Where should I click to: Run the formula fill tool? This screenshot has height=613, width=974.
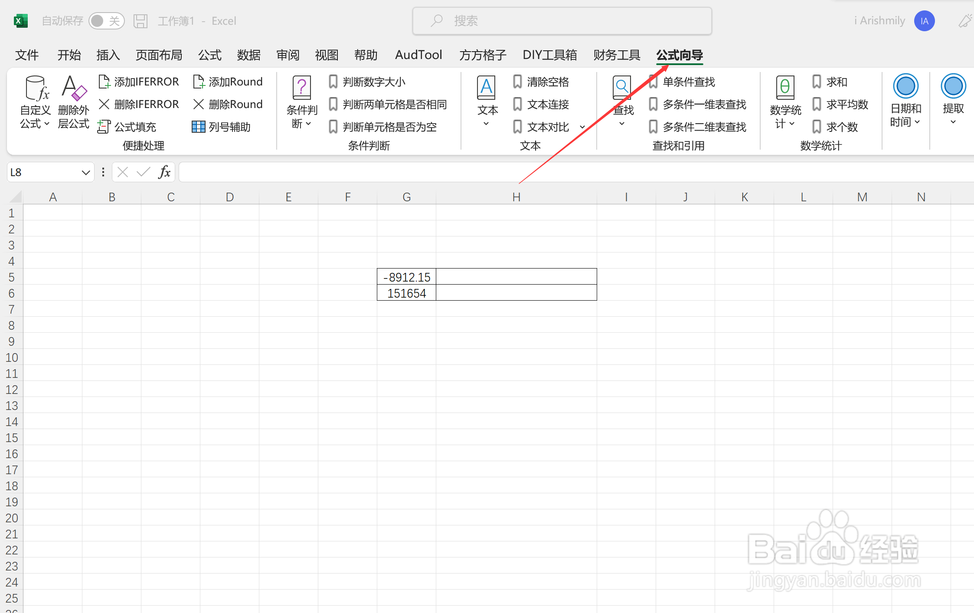pyautogui.click(x=127, y=127)
